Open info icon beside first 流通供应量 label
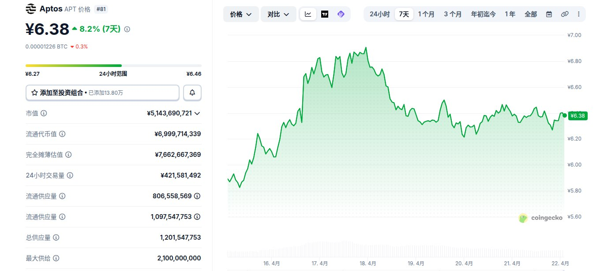600x271 pixels. (x=62, y=196)
